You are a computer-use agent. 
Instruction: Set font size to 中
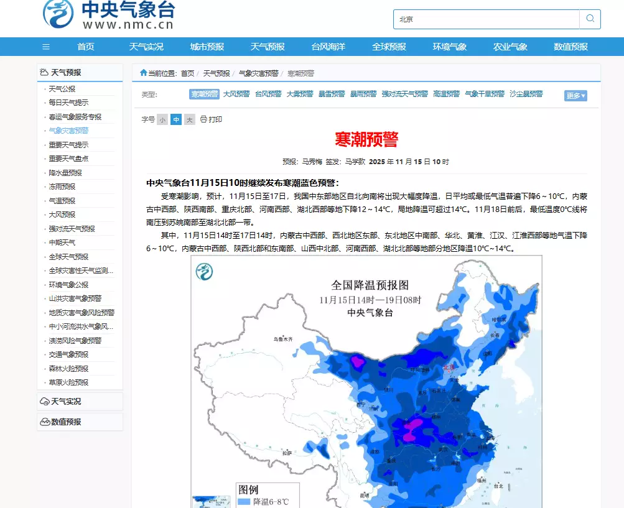tap(176, 119)
